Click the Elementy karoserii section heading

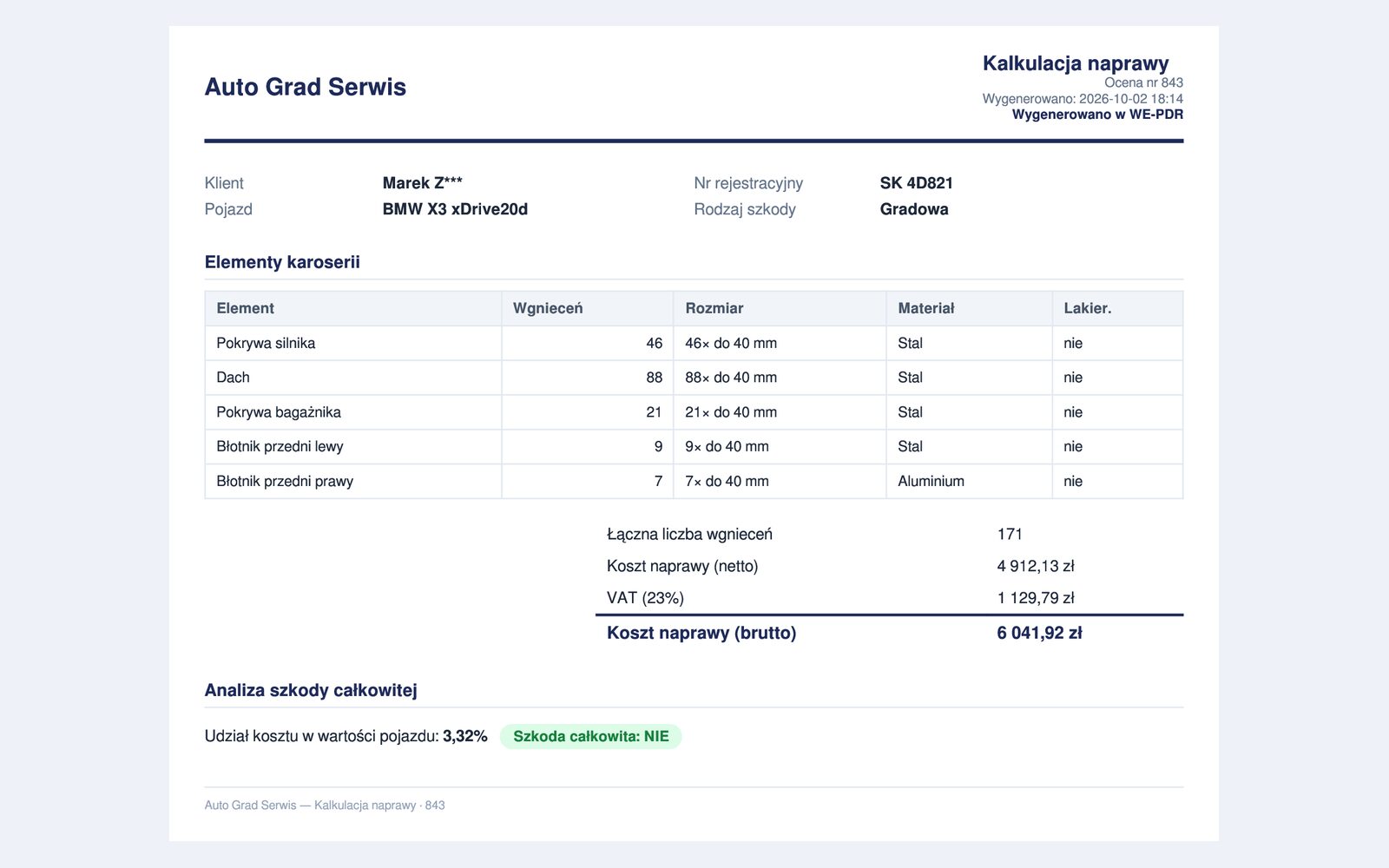click(x=282, y=262)
